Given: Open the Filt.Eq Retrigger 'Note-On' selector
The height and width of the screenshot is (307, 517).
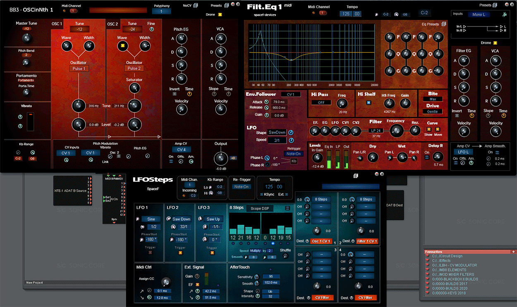Looking at the screenshot, I should [x=294, y=154].
